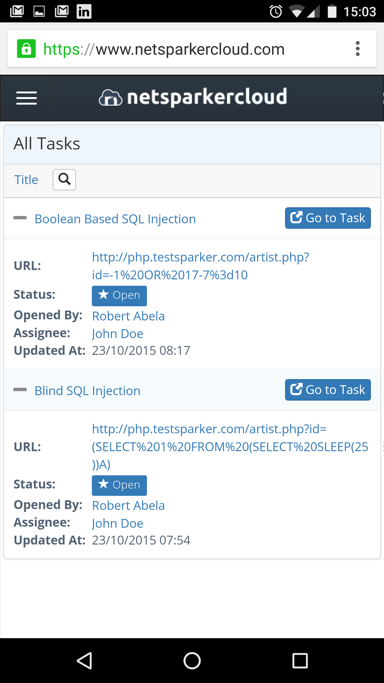Tap the battery status icon
The width and height of the screenshot is (384, 683).
[332, 11]
